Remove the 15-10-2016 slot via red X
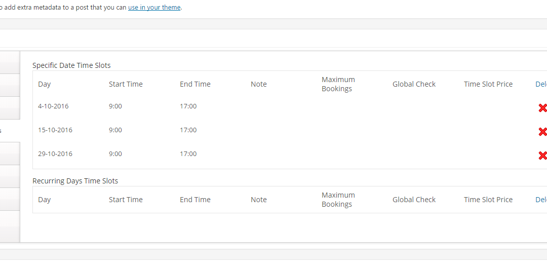 click(542, 132)
